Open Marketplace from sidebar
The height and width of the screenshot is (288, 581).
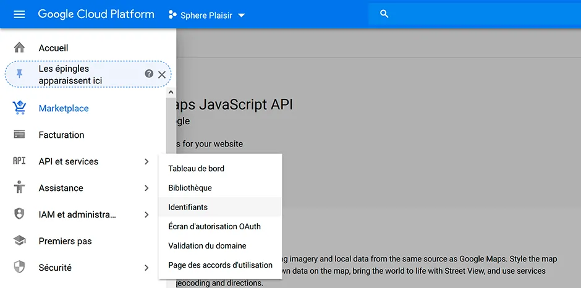tap(64, 109)
